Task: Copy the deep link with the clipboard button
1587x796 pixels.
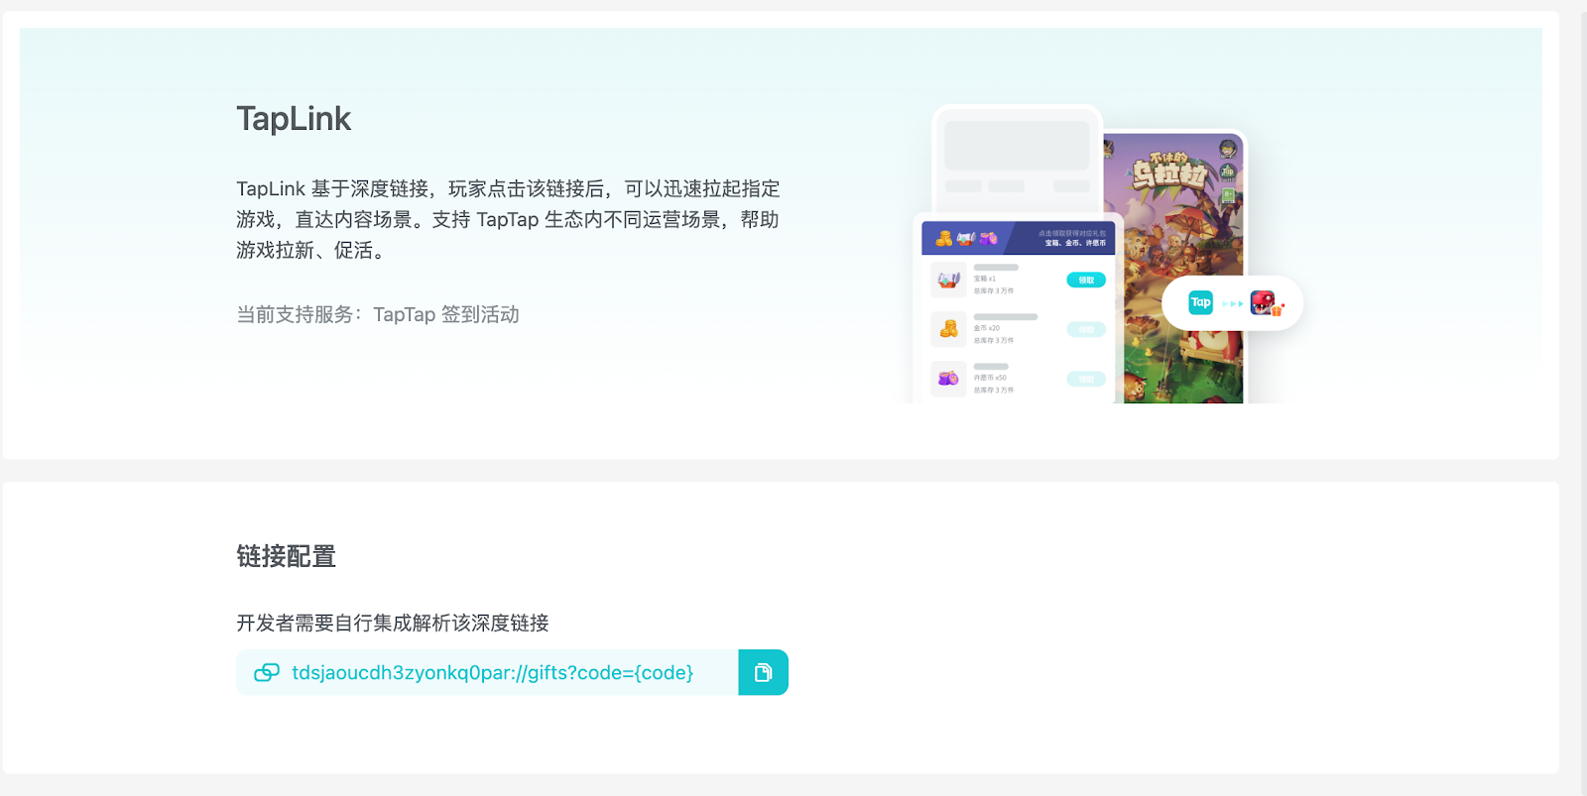Action: [x=763, y=672]
